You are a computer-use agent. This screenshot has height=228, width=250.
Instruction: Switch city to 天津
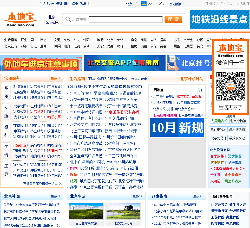click(59, 4)
